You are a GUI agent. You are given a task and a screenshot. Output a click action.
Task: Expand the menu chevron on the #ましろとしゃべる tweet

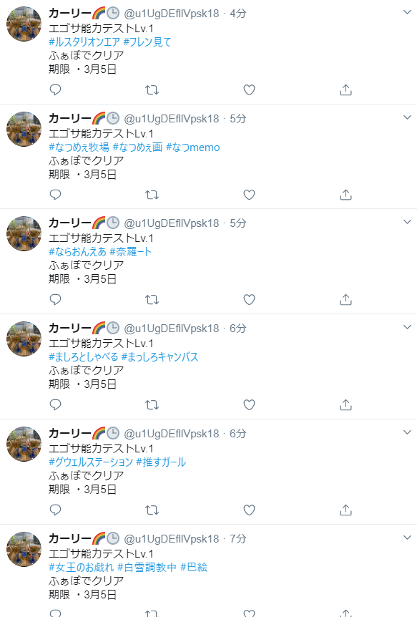[x=407, y=327]
